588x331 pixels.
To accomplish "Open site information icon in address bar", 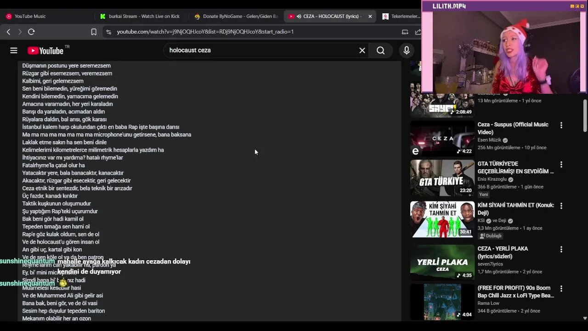I will click(x=108, y=32).
